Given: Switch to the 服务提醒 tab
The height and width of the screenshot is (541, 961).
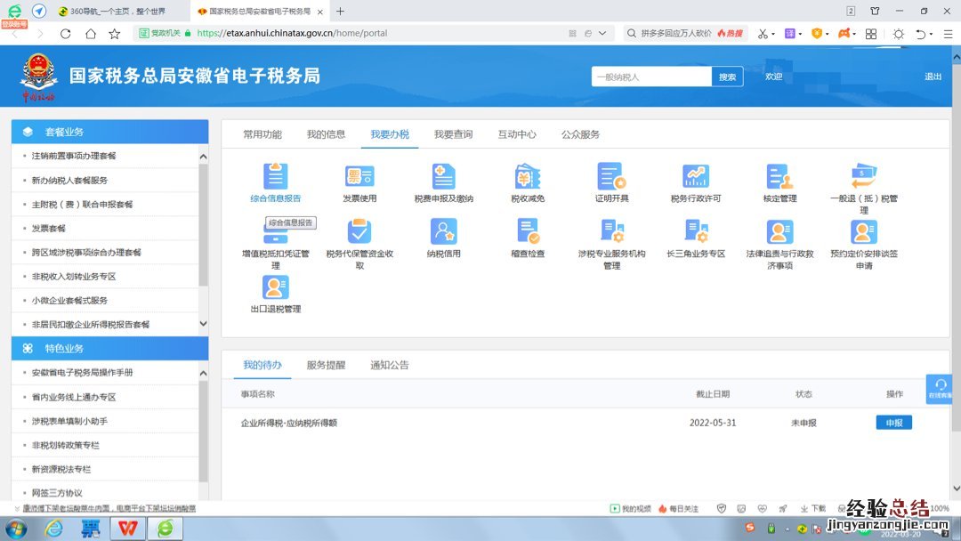Looking at the screenshot, I should pyautogui.click(x=326, y=365).
